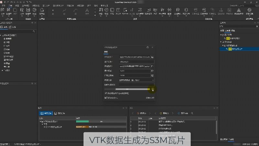Open the browse icon beside storage path field
The width and height of the screenshot is (259, 146).
pos(152,66)
